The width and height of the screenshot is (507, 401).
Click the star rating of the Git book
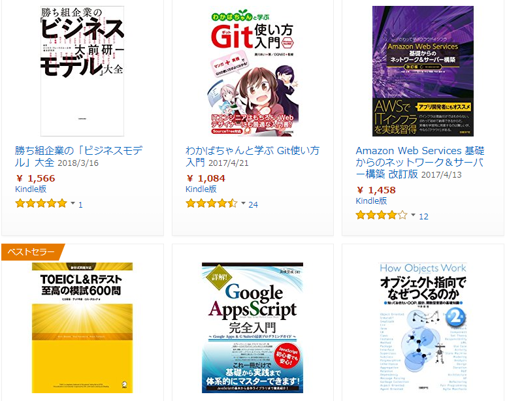pos(212,204)
